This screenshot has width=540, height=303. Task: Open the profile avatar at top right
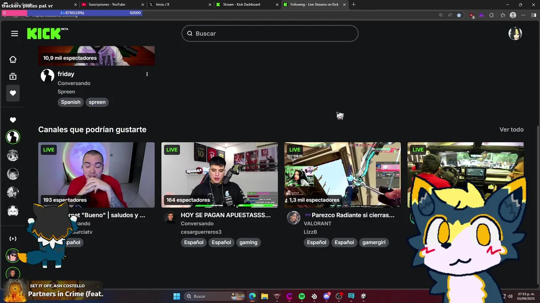(x=515, y=33)
